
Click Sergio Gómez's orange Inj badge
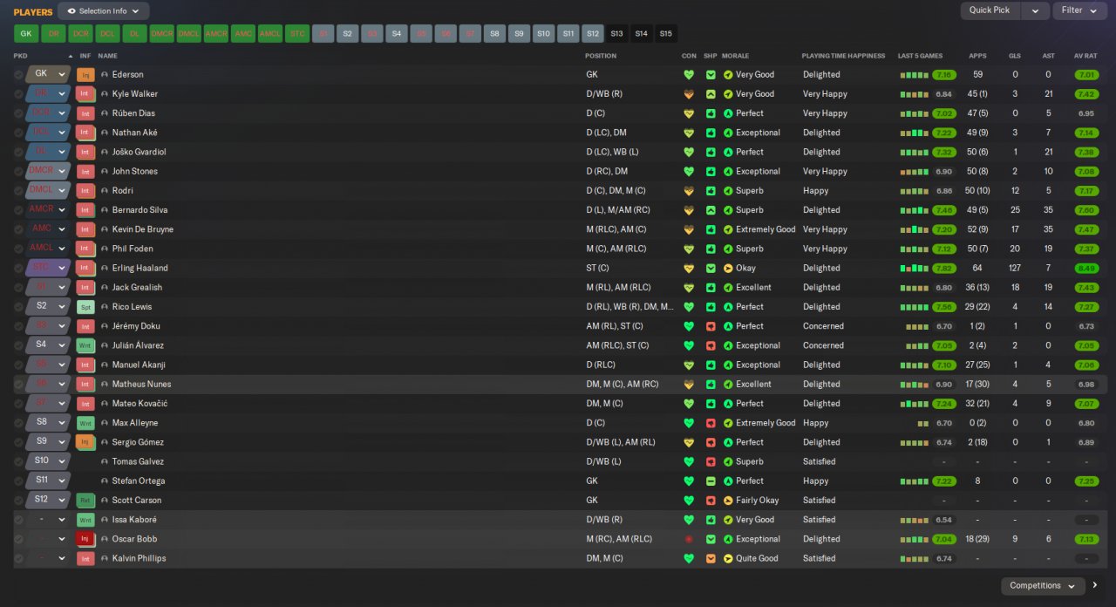point(85,442)
